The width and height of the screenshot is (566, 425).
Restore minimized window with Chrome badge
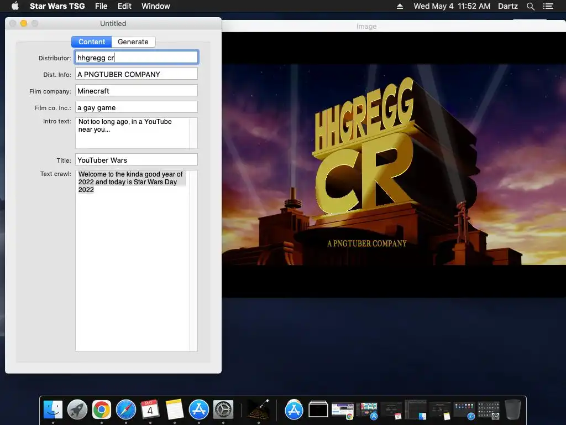click(x=343, y=411)
